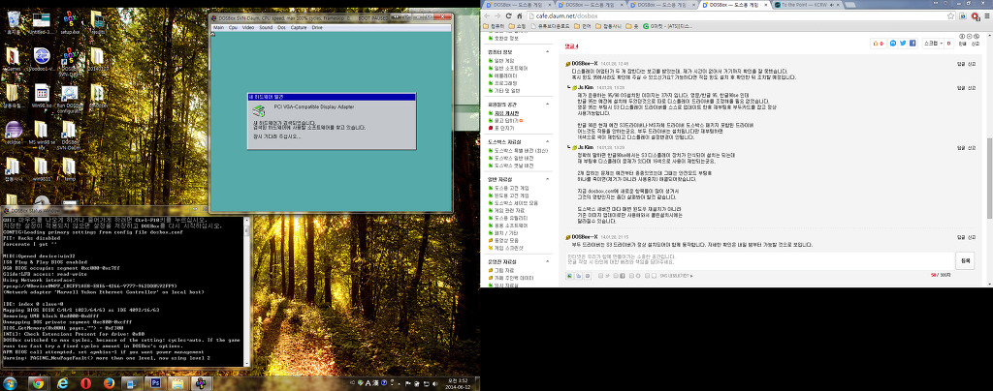This screenshot has width=993, height=391.
Task: Click the 등록 comment submit button
Action: click(x=965, y=260)
